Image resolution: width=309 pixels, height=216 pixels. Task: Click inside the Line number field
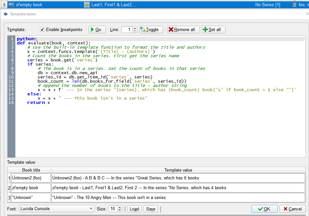[x=127, y=30]
